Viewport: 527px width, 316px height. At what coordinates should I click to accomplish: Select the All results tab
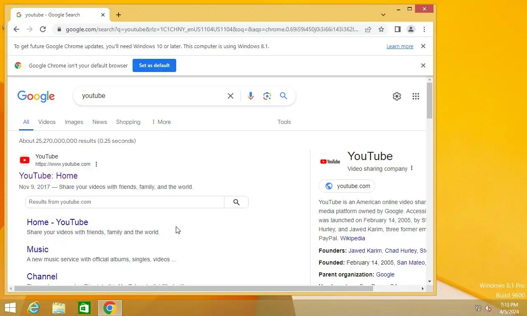click(x=26, y=122)
